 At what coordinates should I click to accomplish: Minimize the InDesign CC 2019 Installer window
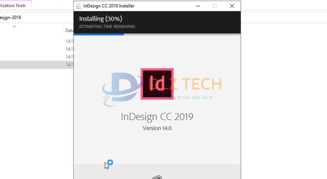click(198, 6)
